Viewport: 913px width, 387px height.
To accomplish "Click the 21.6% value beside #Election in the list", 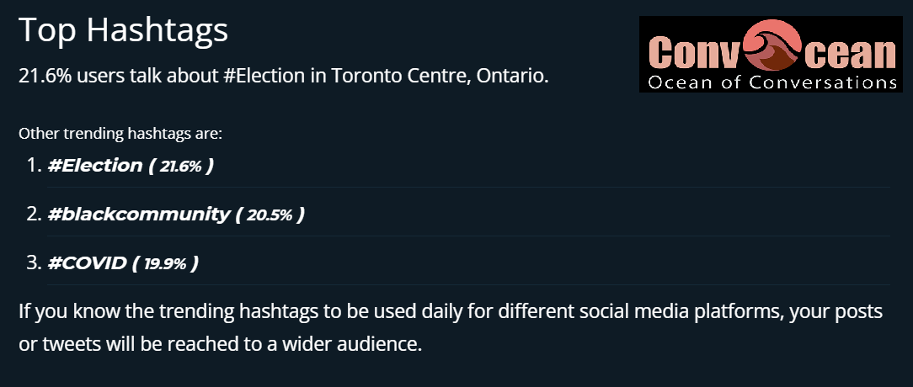I will (181, 167).
